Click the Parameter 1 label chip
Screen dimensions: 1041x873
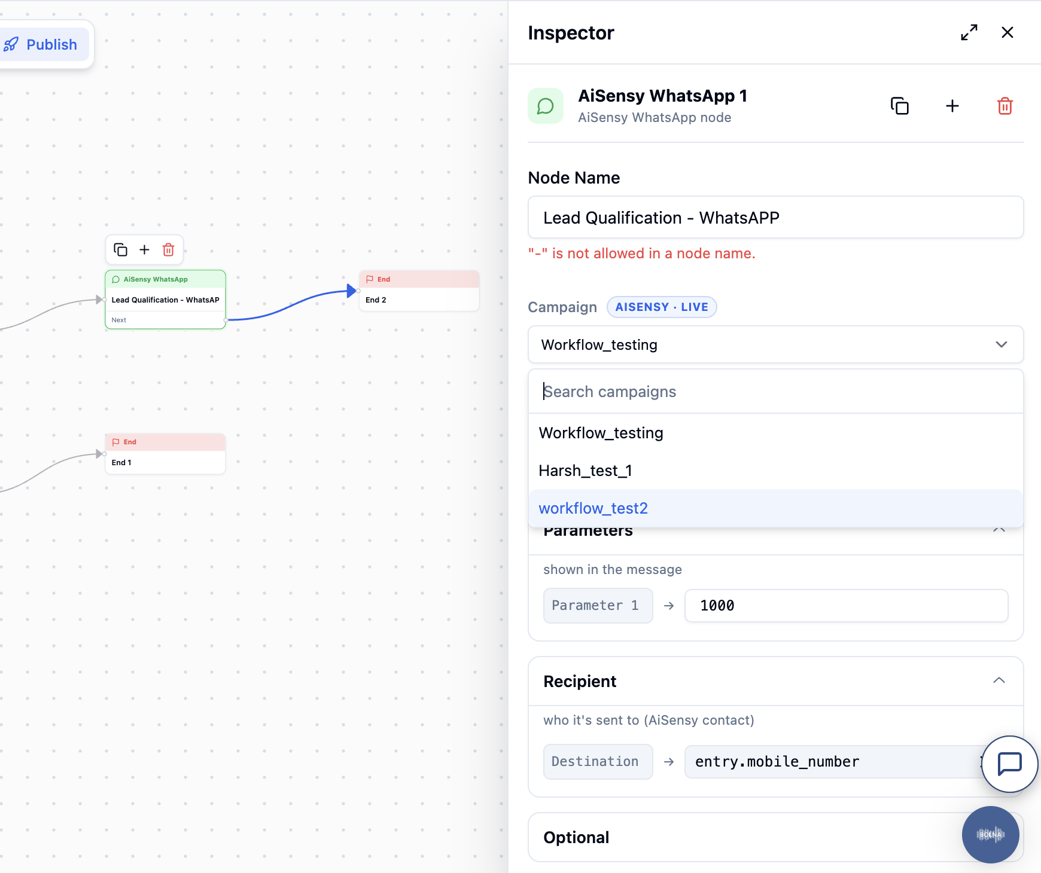pyautogui.click(x=598, y=606)
